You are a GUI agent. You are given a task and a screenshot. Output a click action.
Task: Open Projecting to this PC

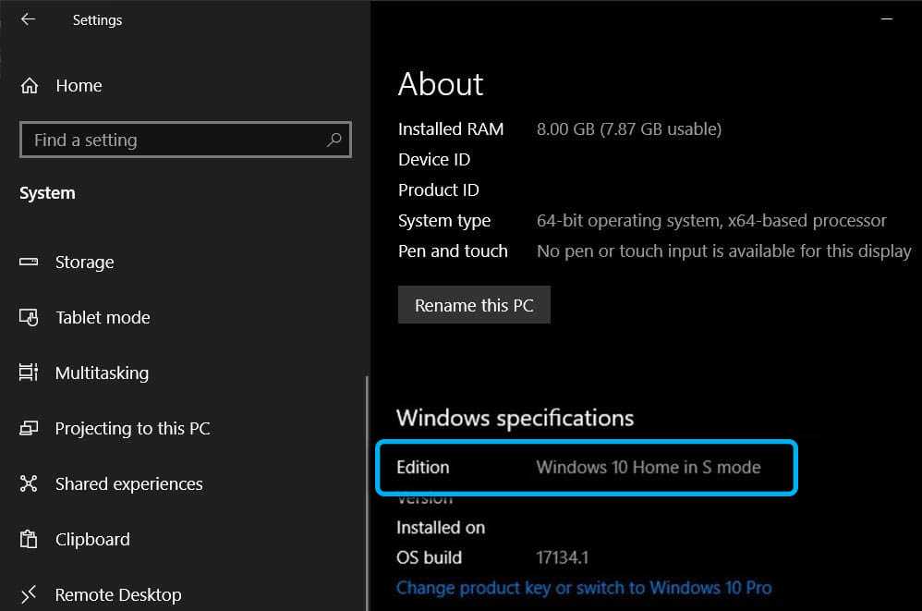tap(132, 429)
